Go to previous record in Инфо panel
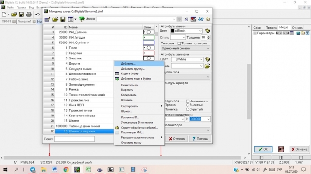 281,33
